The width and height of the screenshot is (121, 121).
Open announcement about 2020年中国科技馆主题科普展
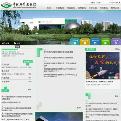pyautogui.click(x=16, y=109)
